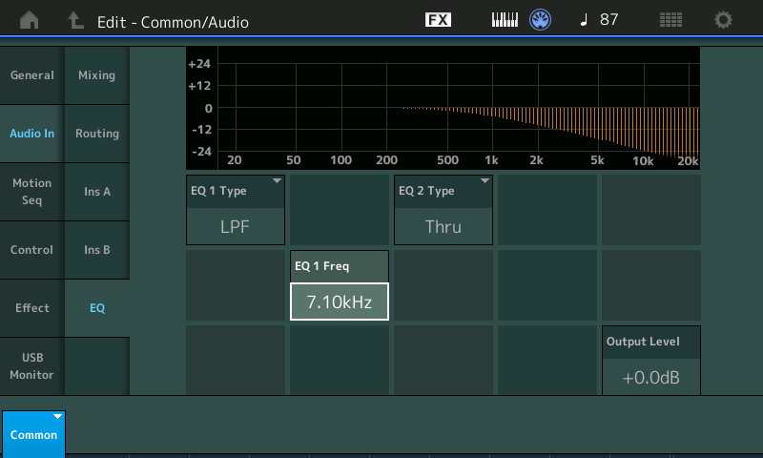Open the EQ 1 Type dropdown

pyautogui.click(x=237, y=209)
